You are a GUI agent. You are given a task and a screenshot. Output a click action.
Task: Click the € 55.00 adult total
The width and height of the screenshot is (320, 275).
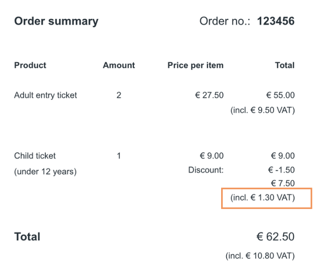point(280,95)
